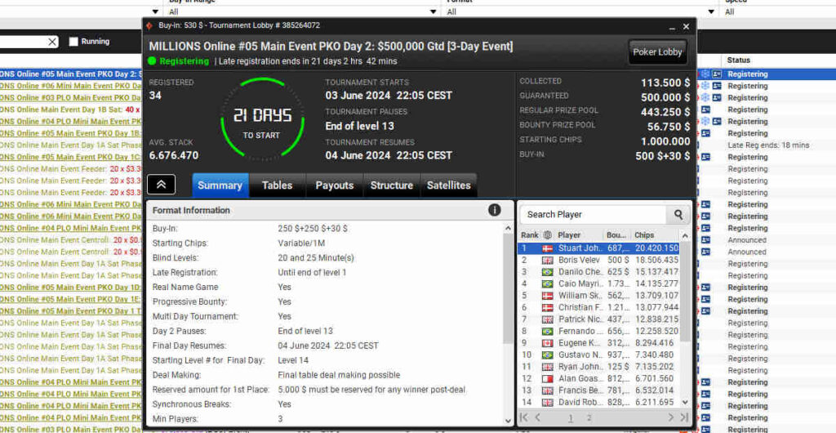836x433 pixels.
Task: Click 'Final table deal making possible' text
Action: point(339,375)
